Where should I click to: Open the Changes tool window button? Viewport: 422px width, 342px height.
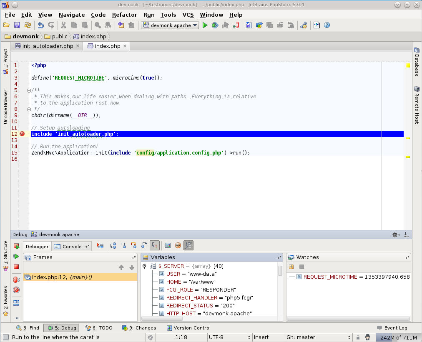click(x=139, y=328)
